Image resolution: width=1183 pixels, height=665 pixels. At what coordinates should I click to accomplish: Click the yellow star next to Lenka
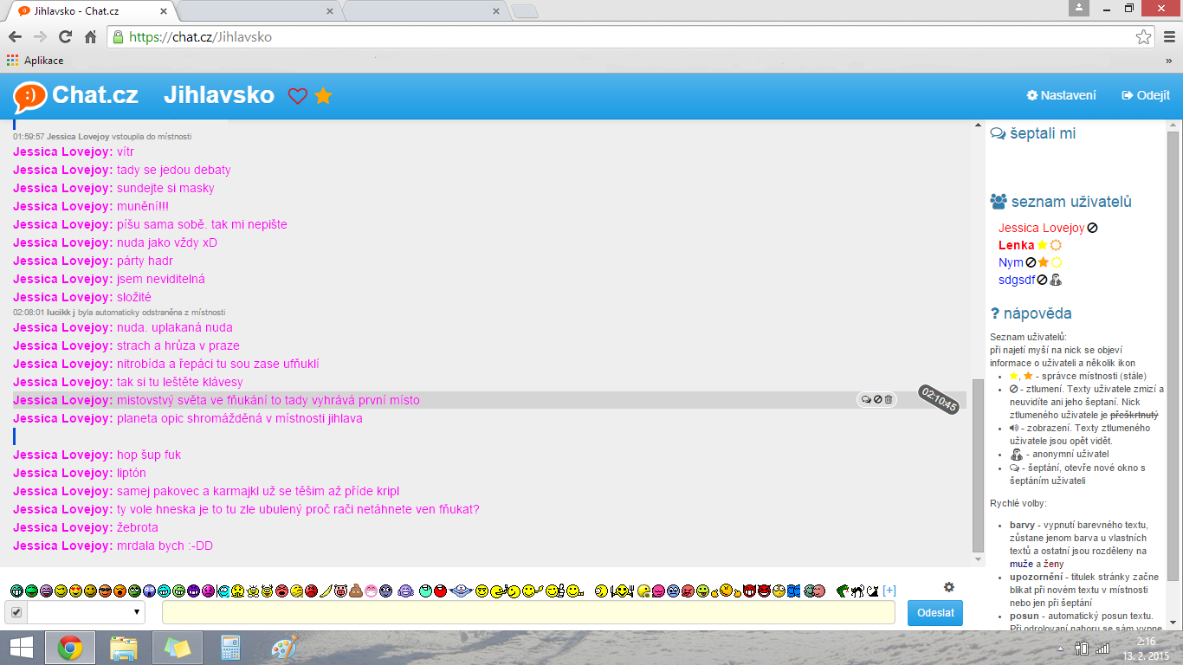tap(1042, 245)
